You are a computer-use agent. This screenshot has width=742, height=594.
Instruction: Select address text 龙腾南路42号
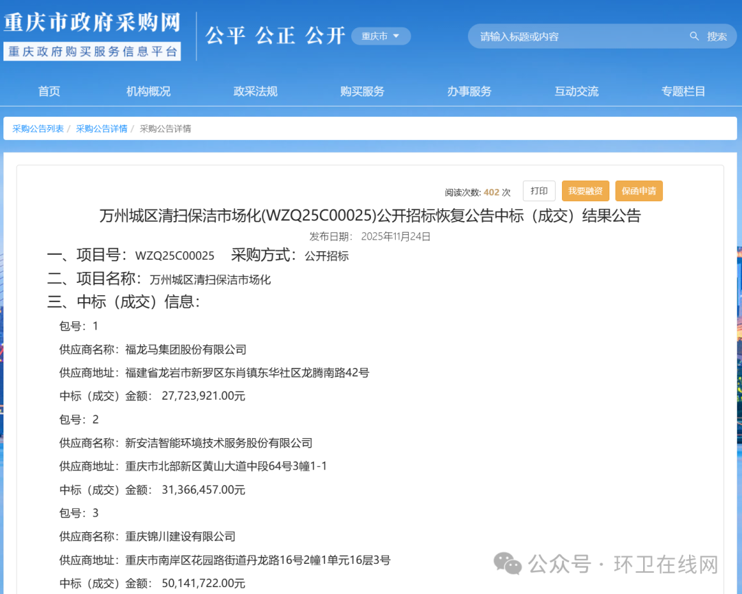pyautogui.click(x=335, y=373)
